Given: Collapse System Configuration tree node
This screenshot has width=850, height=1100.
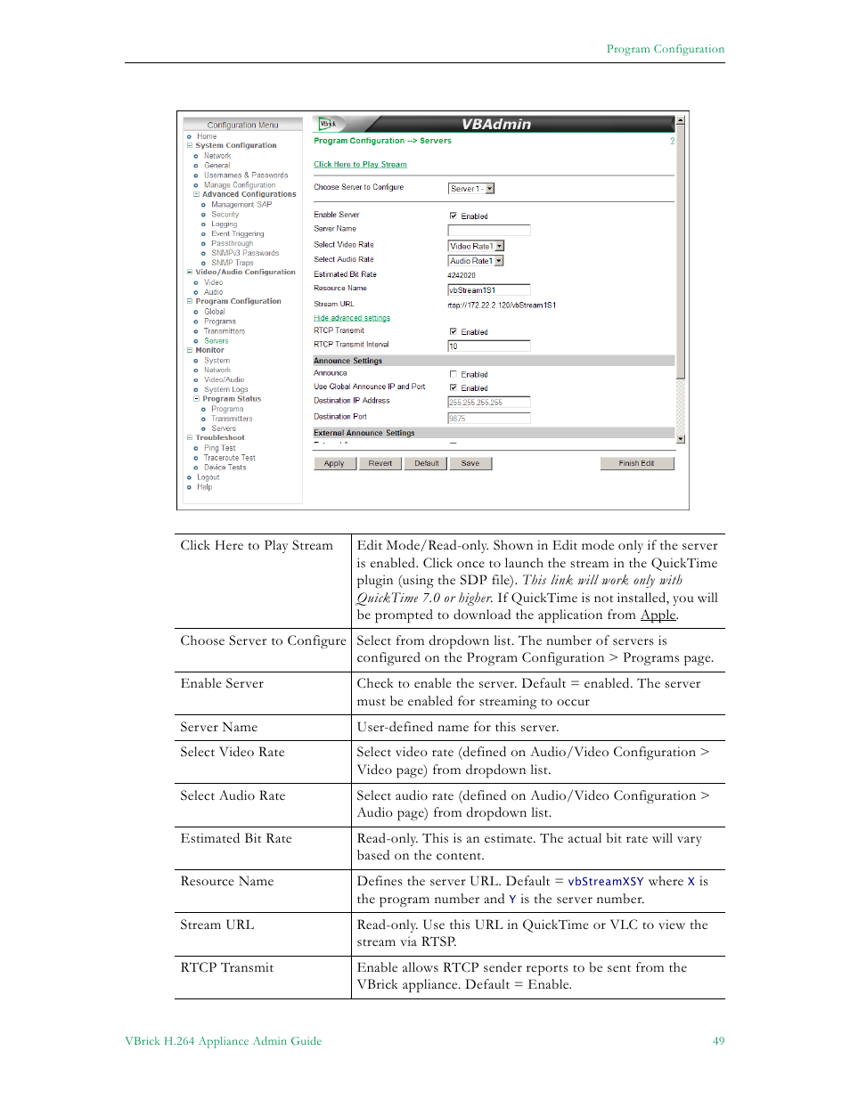Looking at the screenshot, I should (x=189, y=145).
